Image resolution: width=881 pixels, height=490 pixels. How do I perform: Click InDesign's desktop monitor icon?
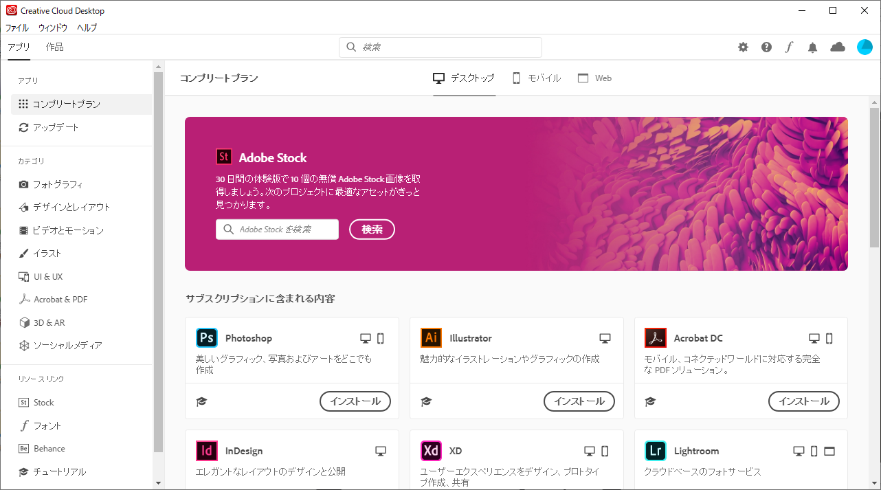[381, 452]
